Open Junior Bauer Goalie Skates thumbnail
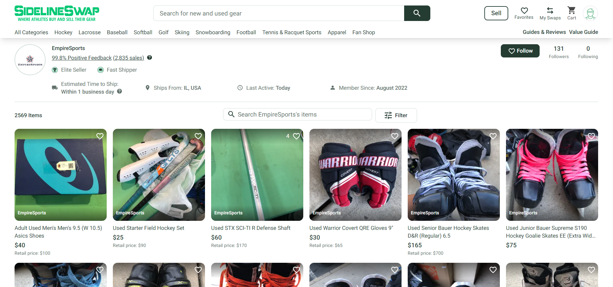Screen dimensions: 613x287 click(x=552, y=175)
